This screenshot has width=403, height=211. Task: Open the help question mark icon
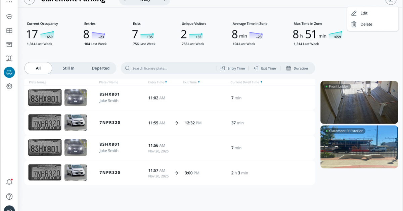click(9, 197)
